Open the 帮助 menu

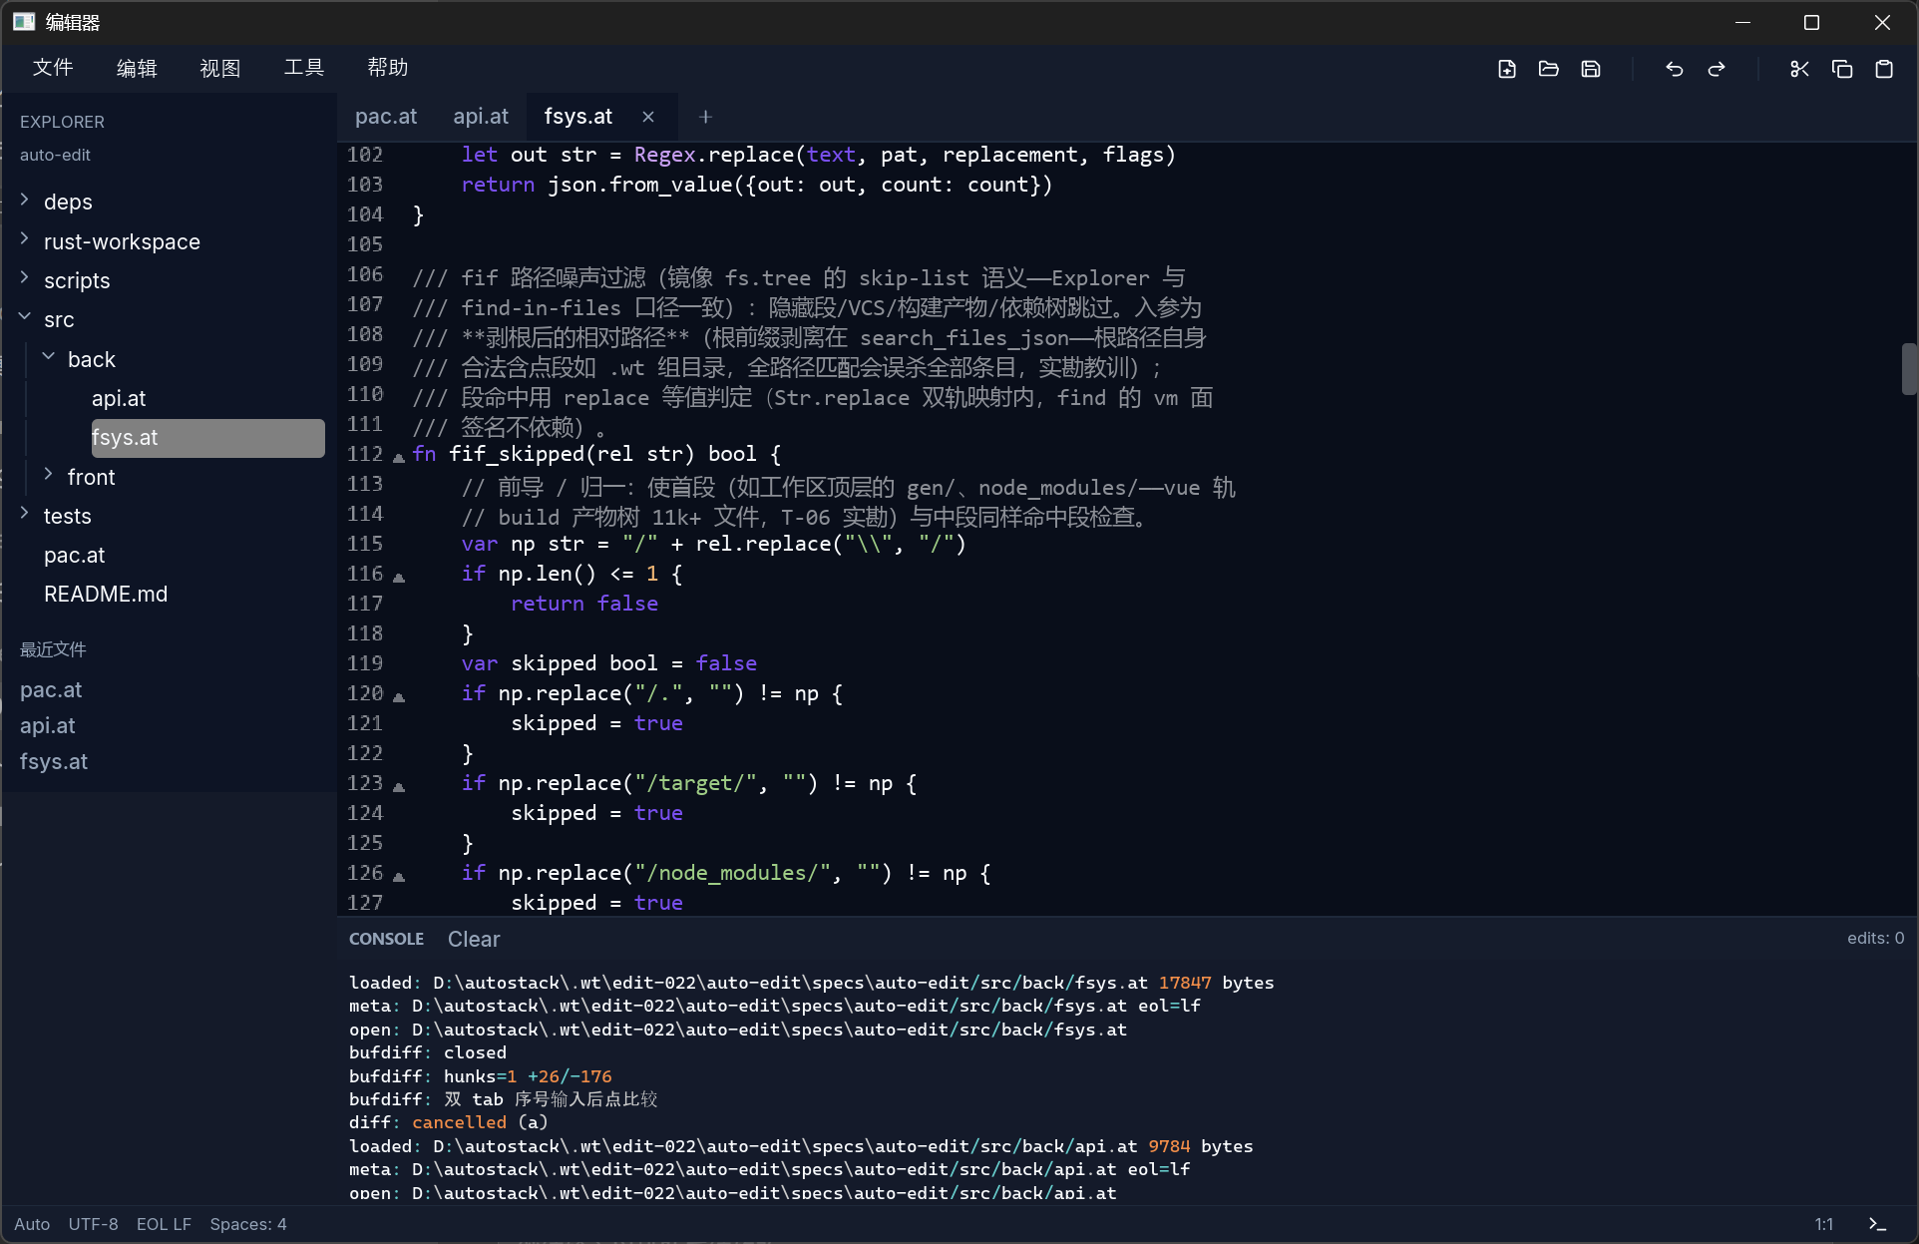[x=388, y=68]
